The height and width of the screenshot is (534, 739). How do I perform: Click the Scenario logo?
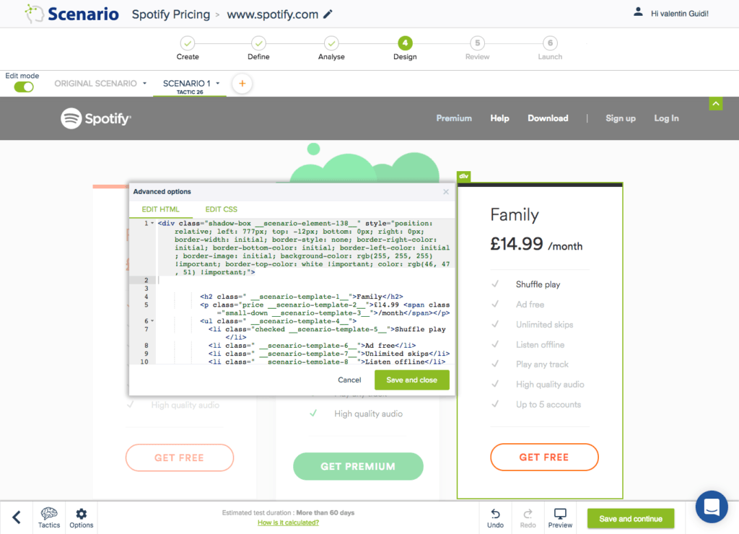pyautogui.click(x=71, y=14)
